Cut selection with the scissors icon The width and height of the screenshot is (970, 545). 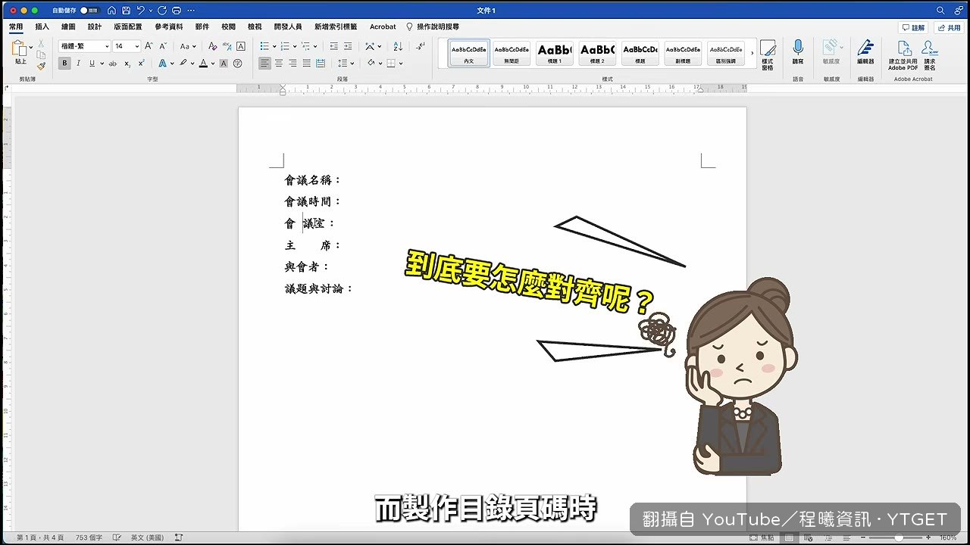(41, 45)
